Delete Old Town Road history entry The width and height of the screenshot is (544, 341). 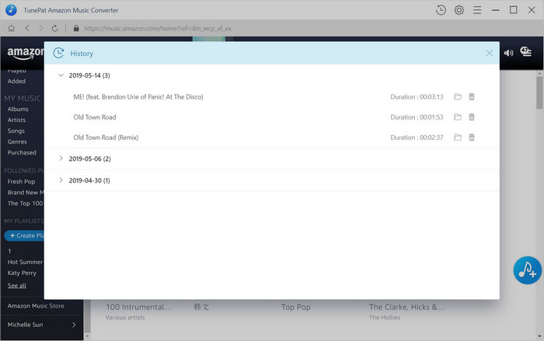coord(472,117)
